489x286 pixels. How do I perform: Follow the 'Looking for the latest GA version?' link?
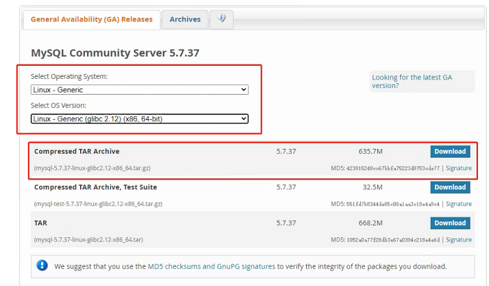coord(412,81)
